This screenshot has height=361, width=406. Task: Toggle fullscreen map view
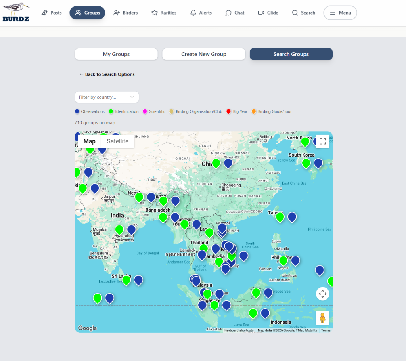[323, 141]
